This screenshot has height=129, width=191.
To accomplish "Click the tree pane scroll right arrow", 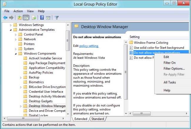I will point(63,118).
